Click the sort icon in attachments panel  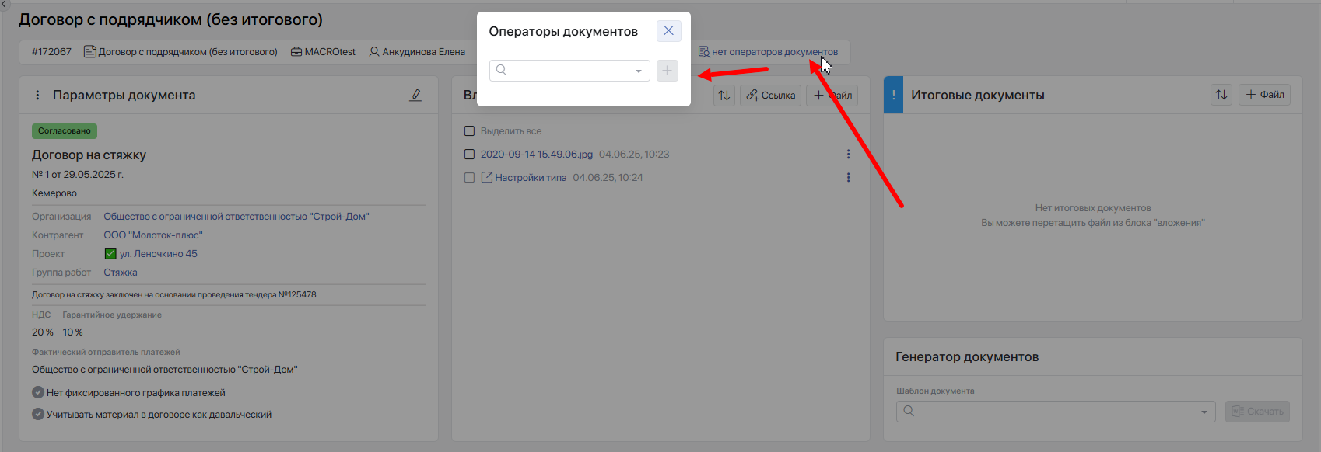[x=724, y=95]
